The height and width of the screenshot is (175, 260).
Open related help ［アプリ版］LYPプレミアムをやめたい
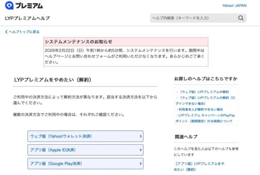[x=199, y=163]
